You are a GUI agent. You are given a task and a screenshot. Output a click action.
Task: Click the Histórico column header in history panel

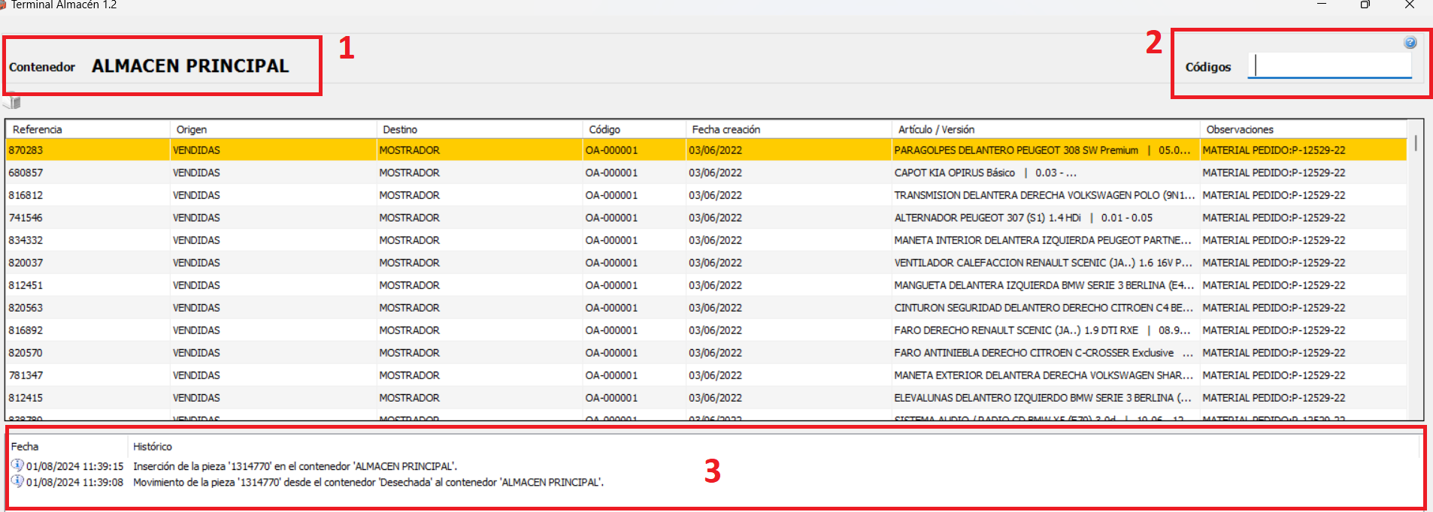coord(153,447)
